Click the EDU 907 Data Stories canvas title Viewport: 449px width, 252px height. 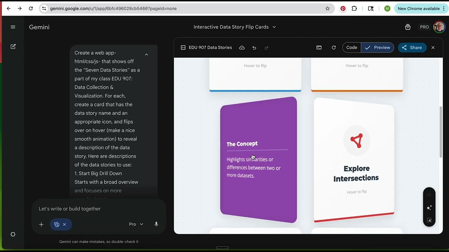tap(210, 48)
